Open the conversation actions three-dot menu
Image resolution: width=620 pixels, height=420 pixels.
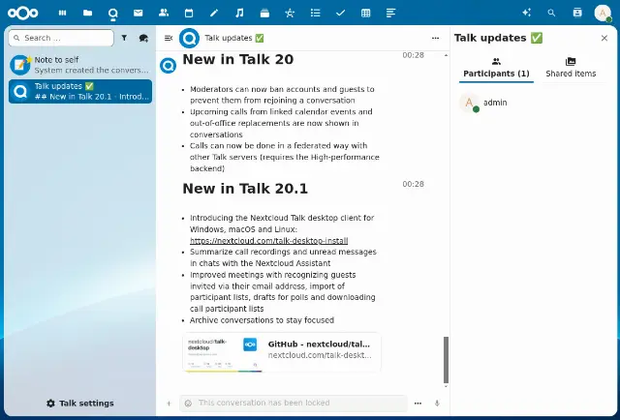(x=435, y=38)
